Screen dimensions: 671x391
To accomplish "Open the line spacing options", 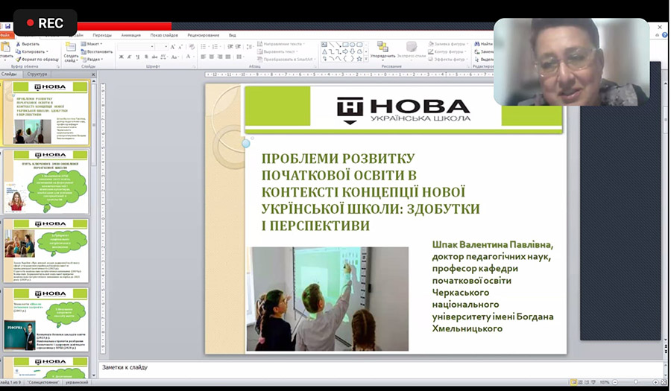I will click(251, 47).
